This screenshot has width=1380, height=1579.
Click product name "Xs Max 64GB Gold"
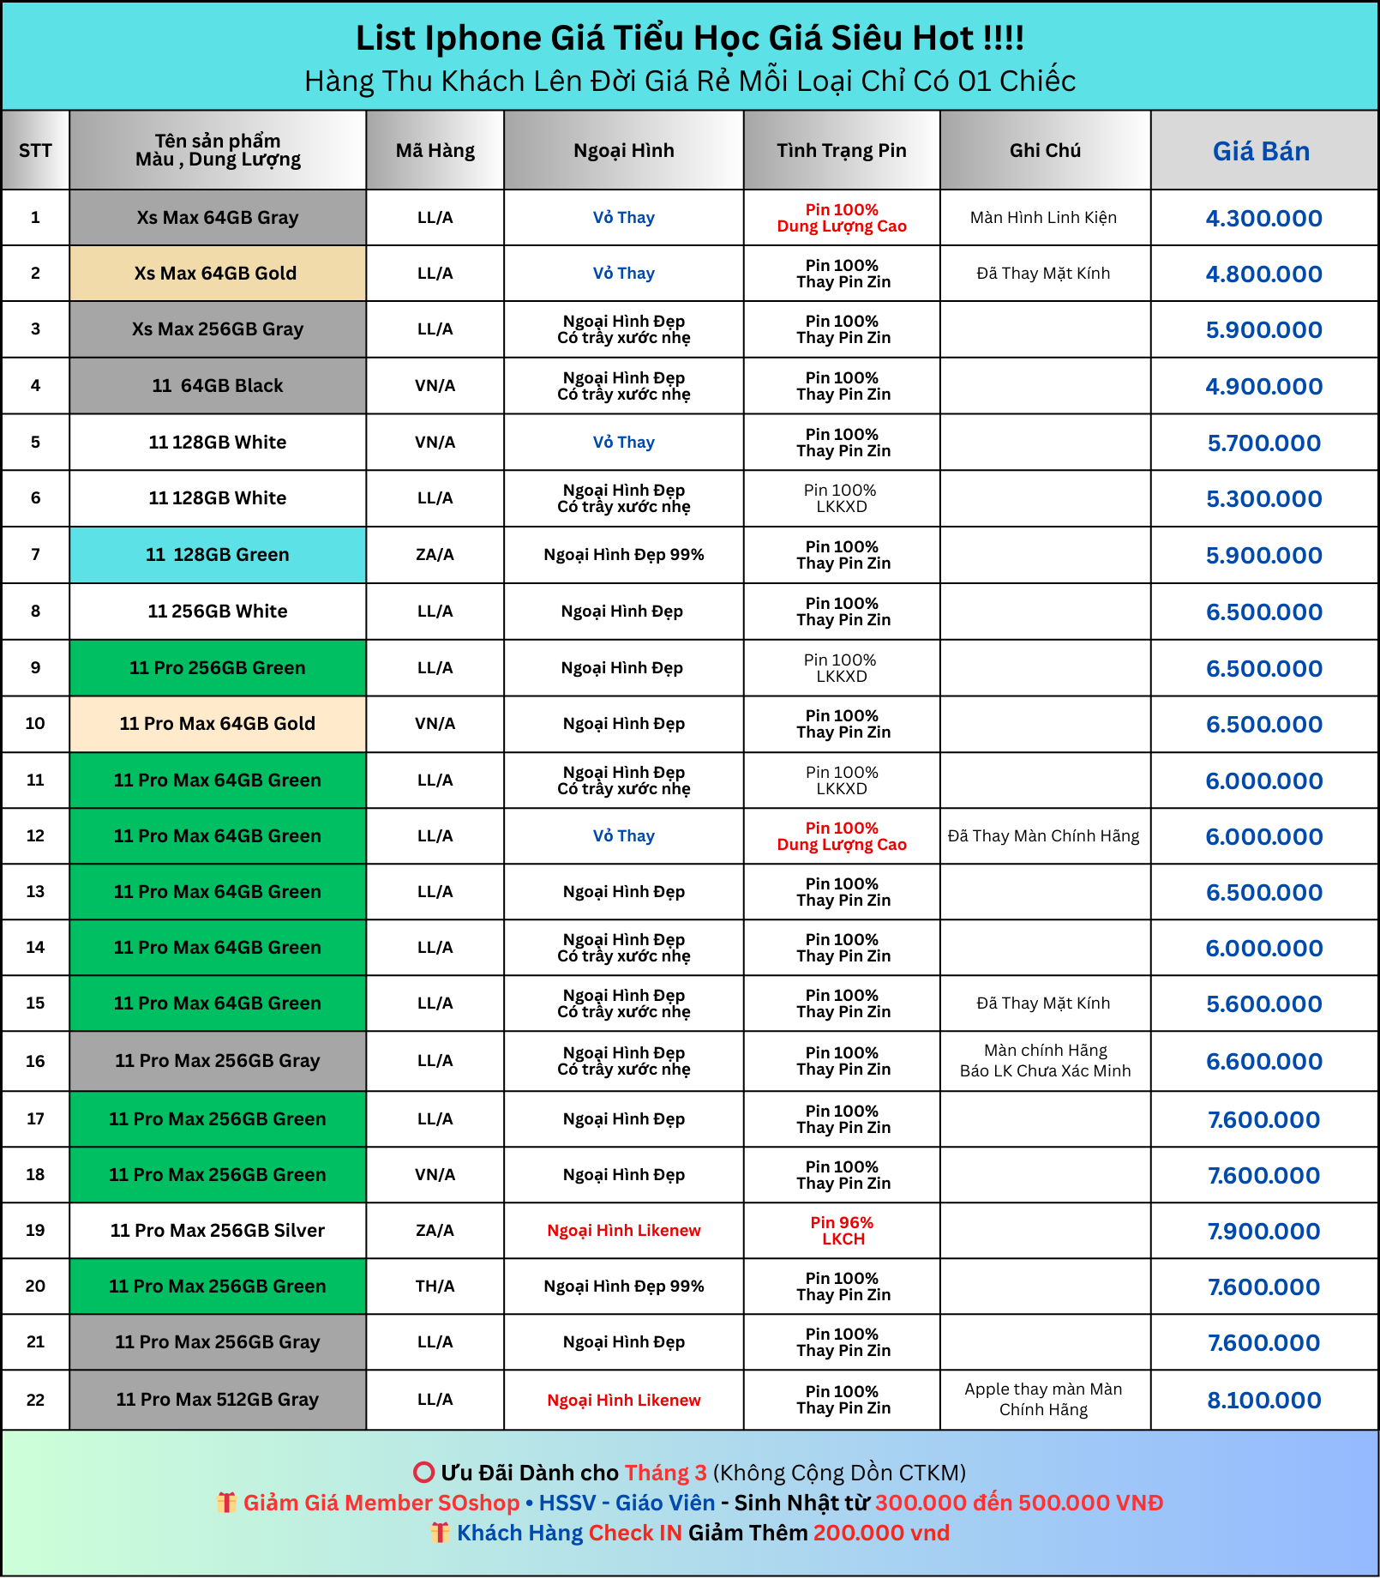(x=216, y=274)
